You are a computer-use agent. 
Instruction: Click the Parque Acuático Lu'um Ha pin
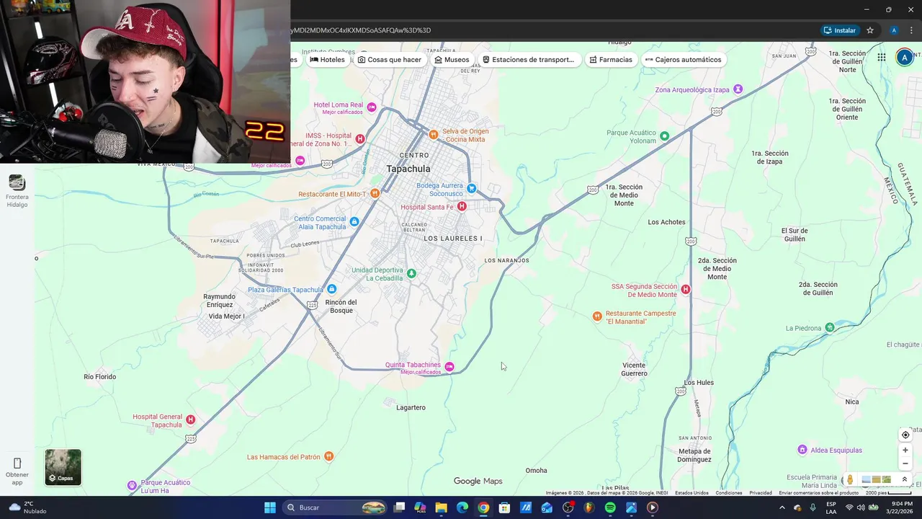pyautogui.click(x=132, y=485)
